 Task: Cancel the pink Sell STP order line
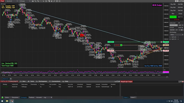[161, 51]
